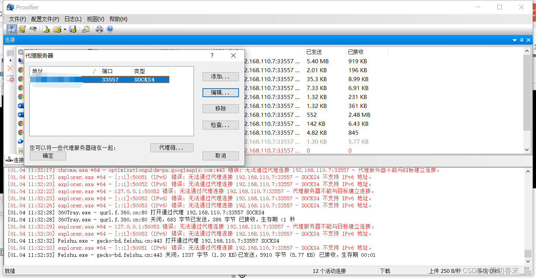
Task: Click the small black arrow in connection sidebar
Action: click(10, 60)
